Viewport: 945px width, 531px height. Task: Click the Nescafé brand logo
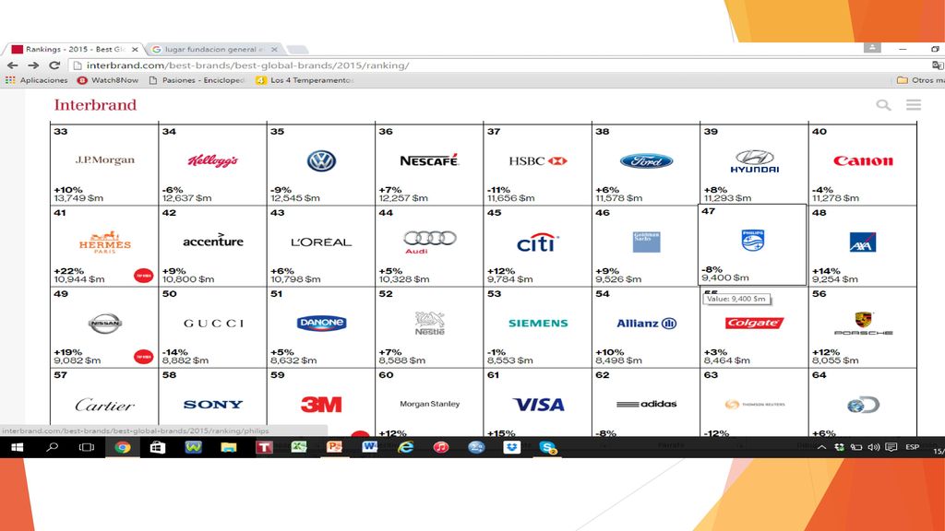pyautogui.click(x=429, y=160)
